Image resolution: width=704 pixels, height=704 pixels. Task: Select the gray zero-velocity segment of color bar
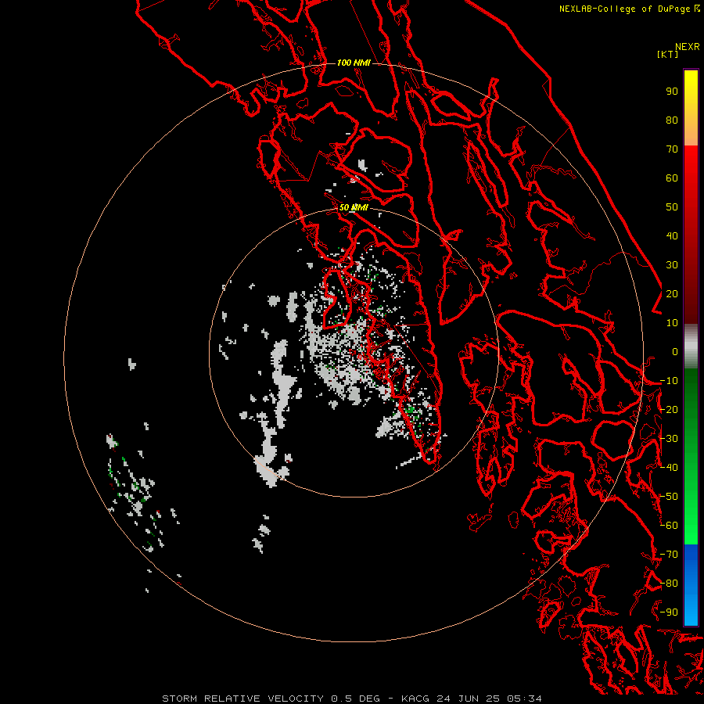[x=691, y=347]
